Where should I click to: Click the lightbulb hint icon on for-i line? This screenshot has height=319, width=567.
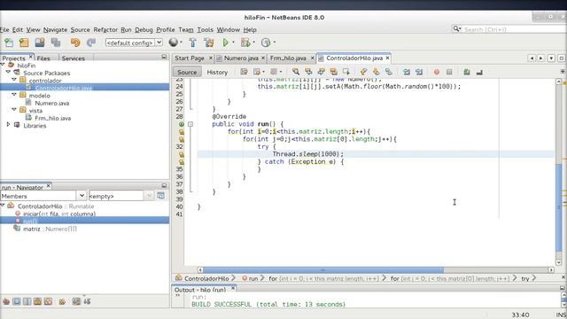pyautogui.click(x=182, y=132)
